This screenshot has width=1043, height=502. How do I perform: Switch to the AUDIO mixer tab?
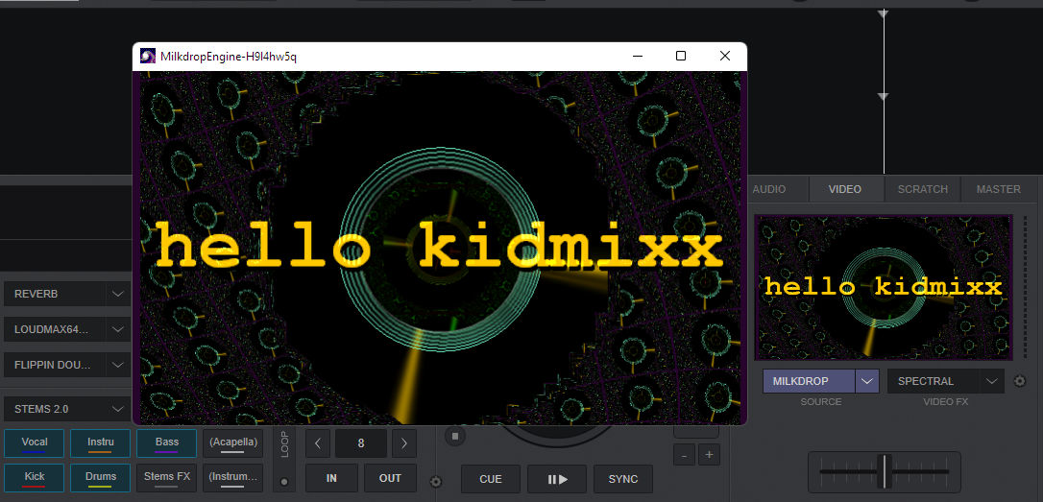coord(769,189)
